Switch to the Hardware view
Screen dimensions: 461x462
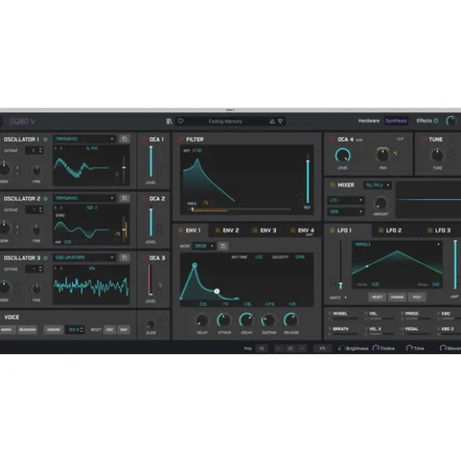pos(369,121)
